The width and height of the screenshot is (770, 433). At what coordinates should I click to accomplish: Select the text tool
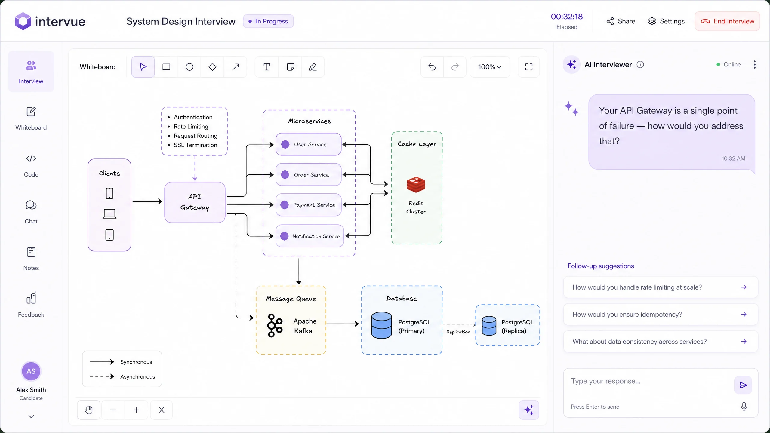[267, 67]
